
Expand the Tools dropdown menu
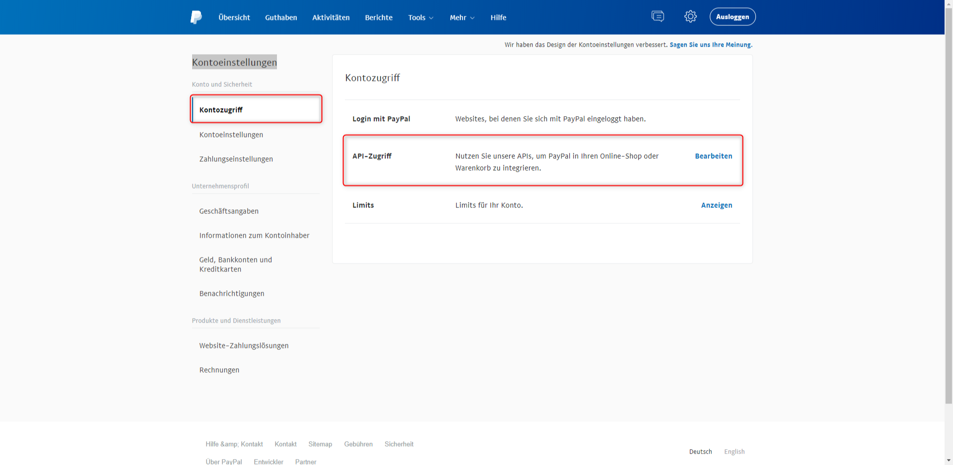pos(420,17)
